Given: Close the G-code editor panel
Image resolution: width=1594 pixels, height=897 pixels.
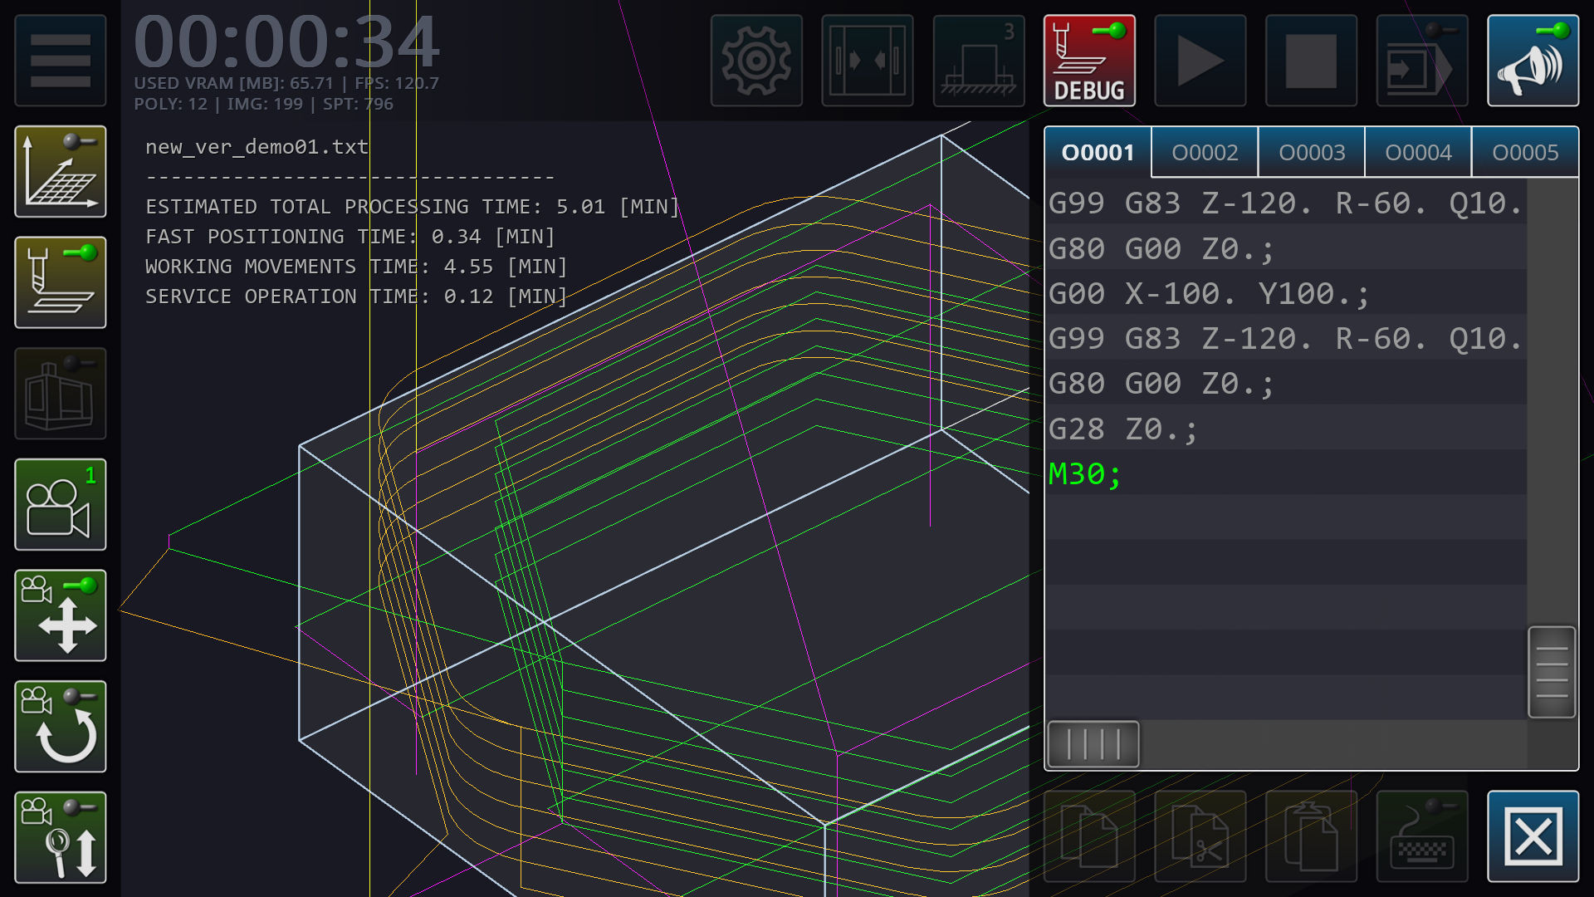Looking at the screenshot, I should tap(1533, 837).
